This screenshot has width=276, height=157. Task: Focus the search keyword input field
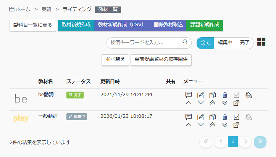(143, 43)
